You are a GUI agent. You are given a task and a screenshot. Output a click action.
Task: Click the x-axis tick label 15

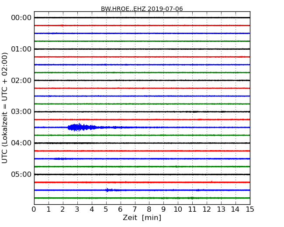[x=250, y=210]
